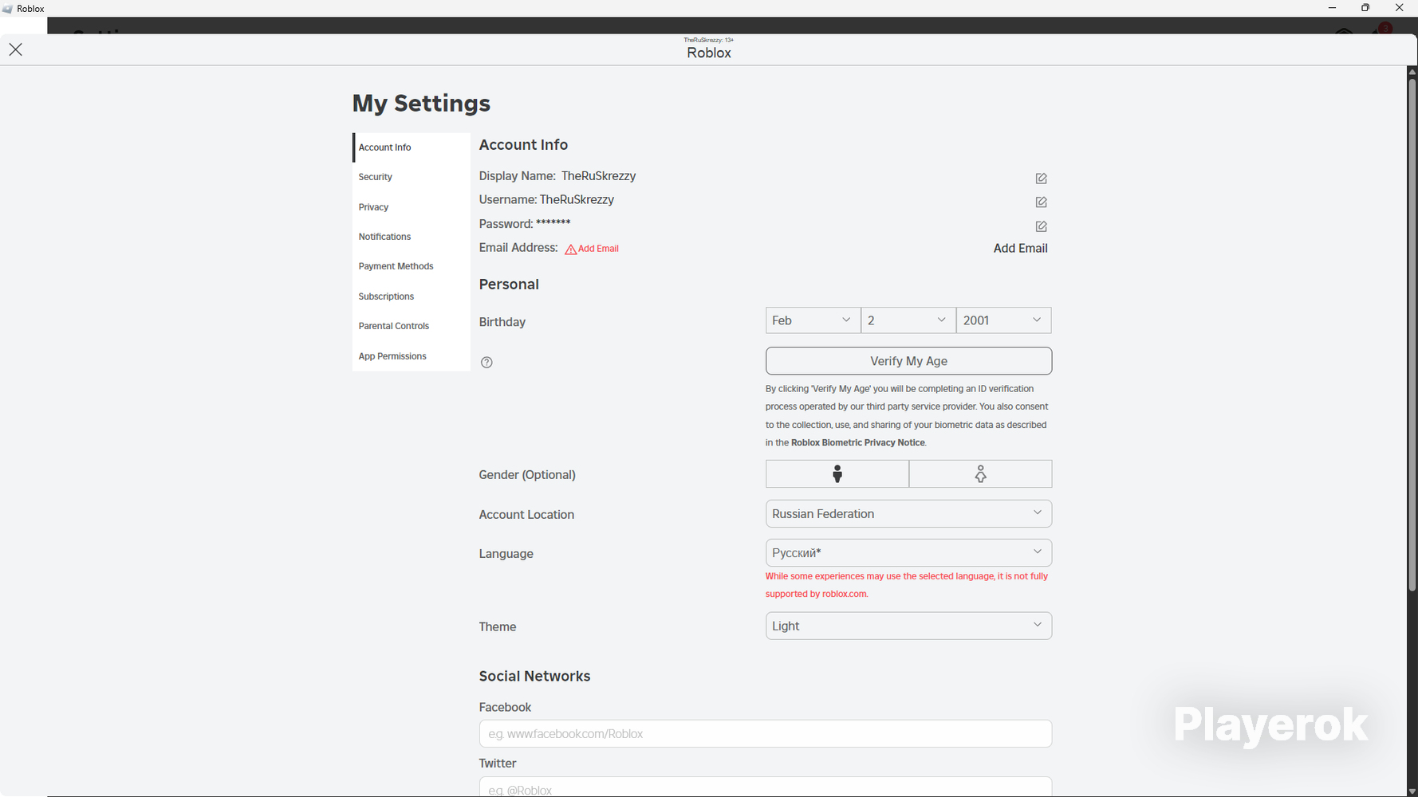
Task: Open the Privacy settings tab
Action: [x=412, y=207]
